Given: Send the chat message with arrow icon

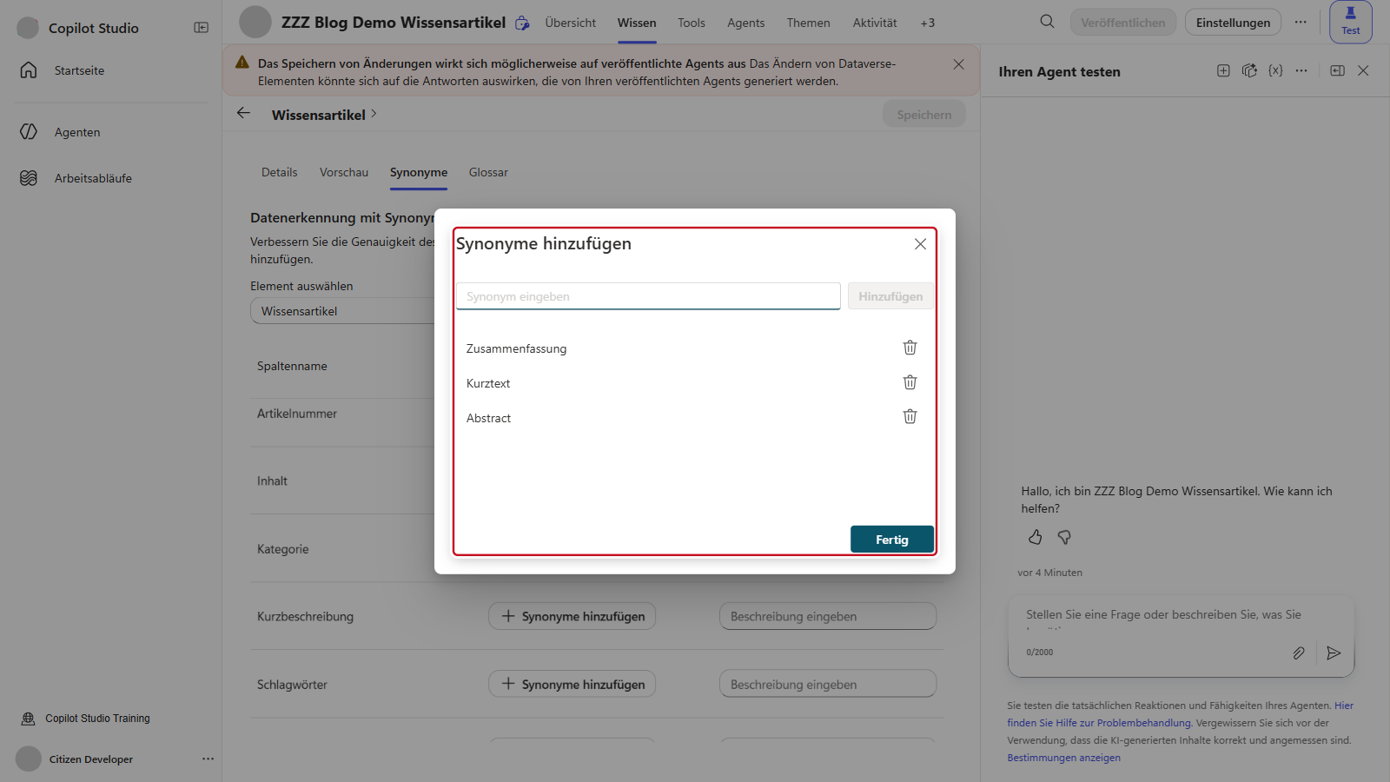Looking at the screenshot, I should (1334, 653).
